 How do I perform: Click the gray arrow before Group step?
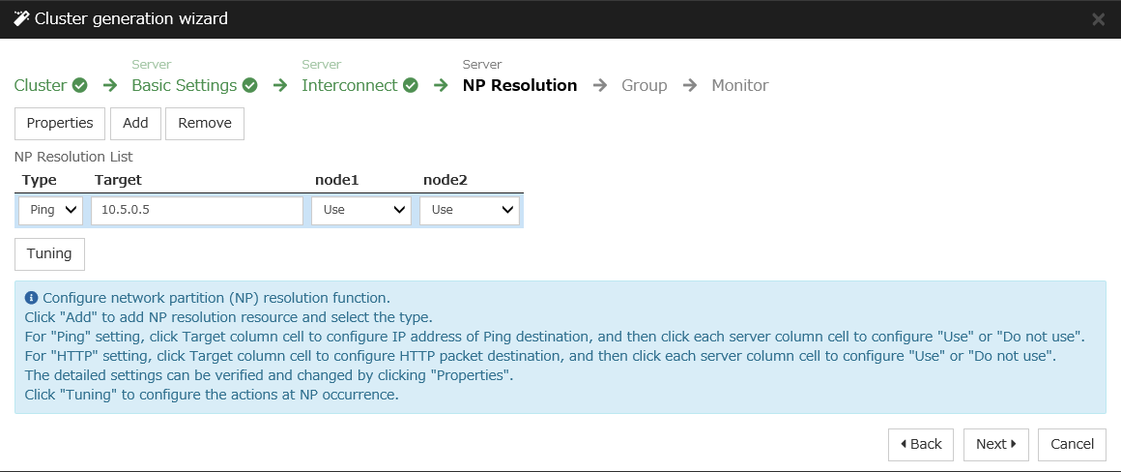600,85
